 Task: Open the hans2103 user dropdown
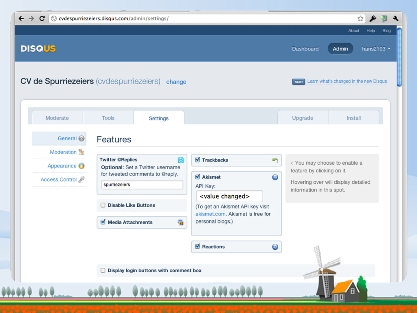[376, 49]
